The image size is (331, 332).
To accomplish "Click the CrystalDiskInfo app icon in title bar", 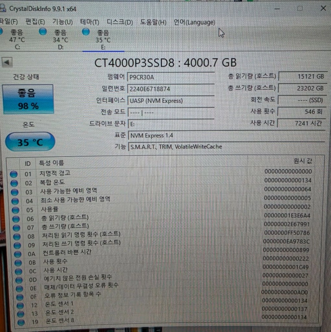I will pyautogui.click(x=3, y=8).
